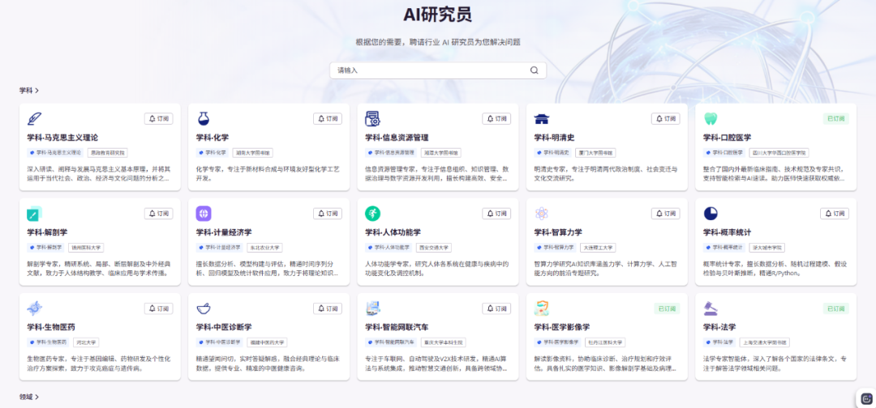Viewport: 876px width, 408px height.
Task: Open the 学科-生物医药 card title
Action: pos(53,327)
